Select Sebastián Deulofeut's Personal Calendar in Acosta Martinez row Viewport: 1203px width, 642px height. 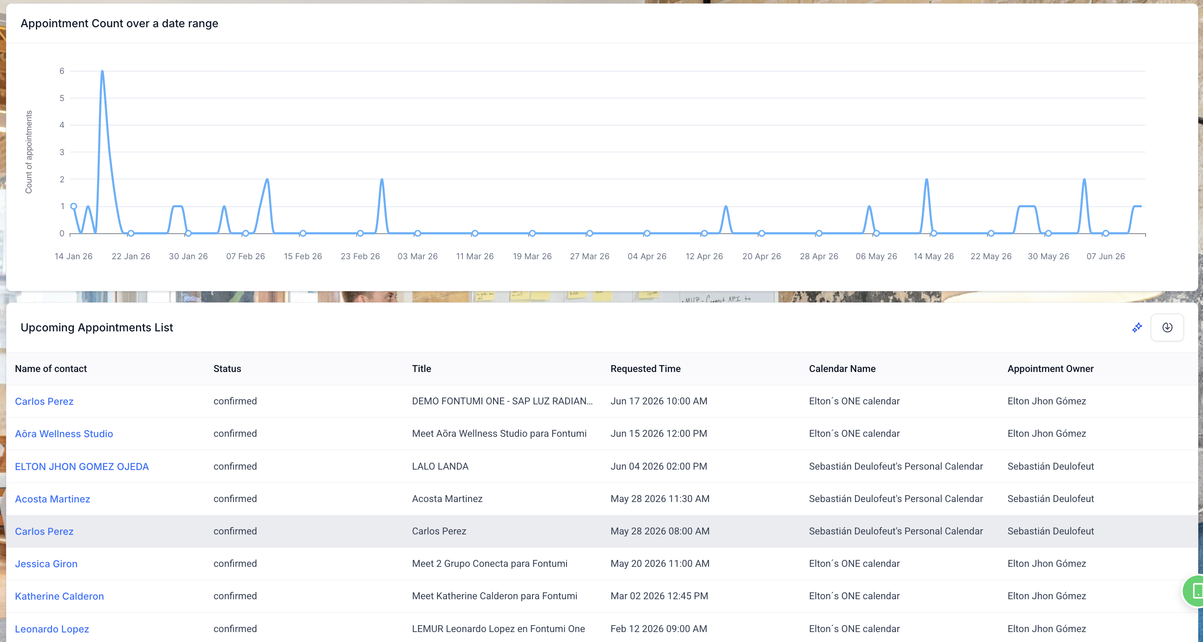[x=896, y=499]
